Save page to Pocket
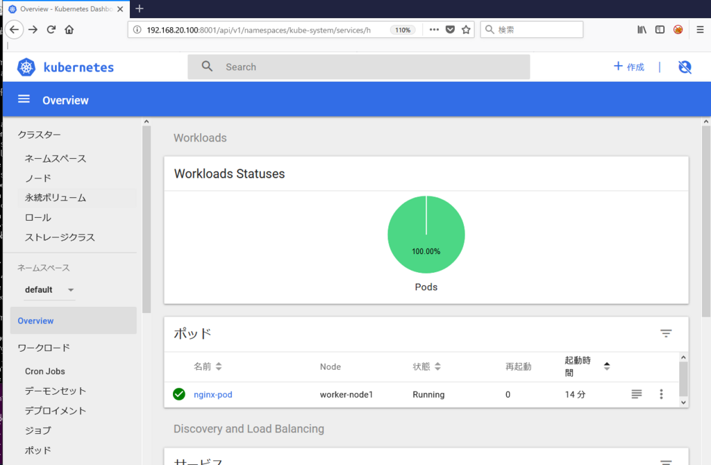711x465 pixels. pyautogui.click(x=450, y=30)
